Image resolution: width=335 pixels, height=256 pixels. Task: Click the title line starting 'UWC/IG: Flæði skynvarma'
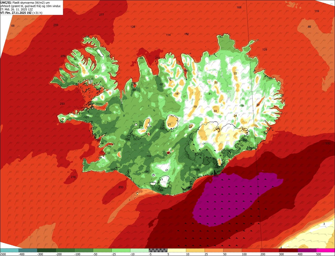coord(25,3)
